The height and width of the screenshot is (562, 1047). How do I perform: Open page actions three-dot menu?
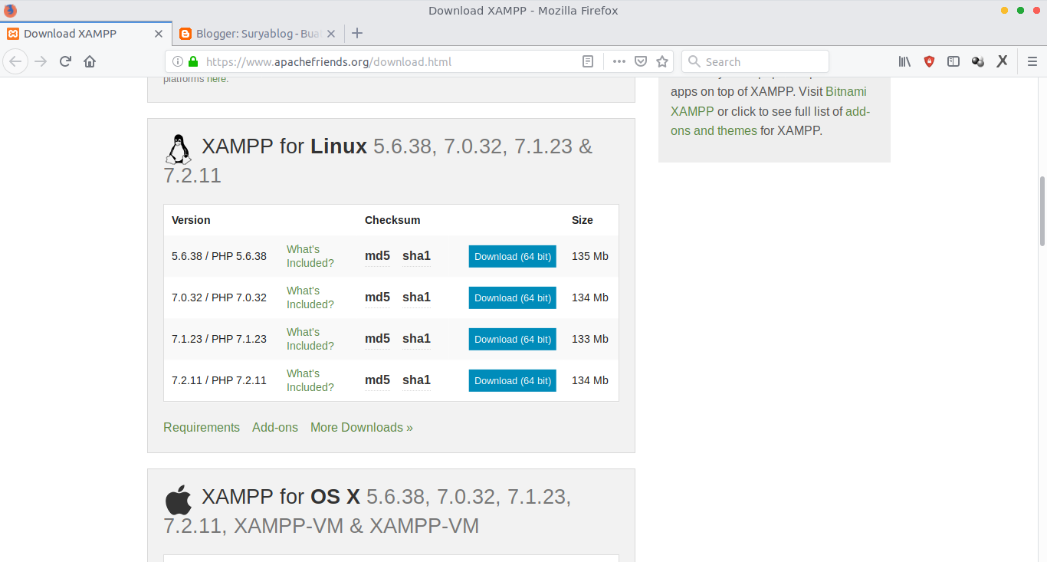click(x=619, y=61)
